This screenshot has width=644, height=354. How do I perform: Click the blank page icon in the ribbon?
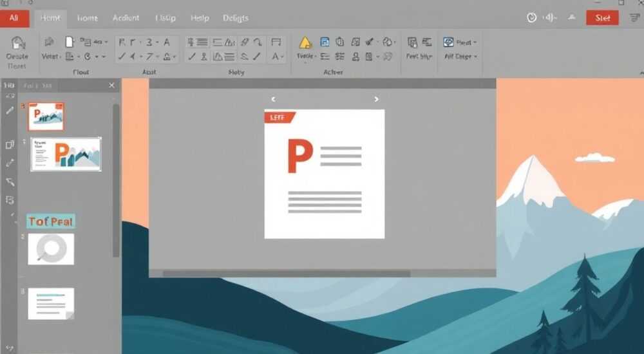(x=70, y=42)
